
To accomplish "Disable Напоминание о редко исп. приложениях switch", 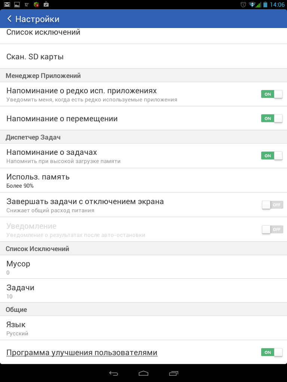I will 272,94.
